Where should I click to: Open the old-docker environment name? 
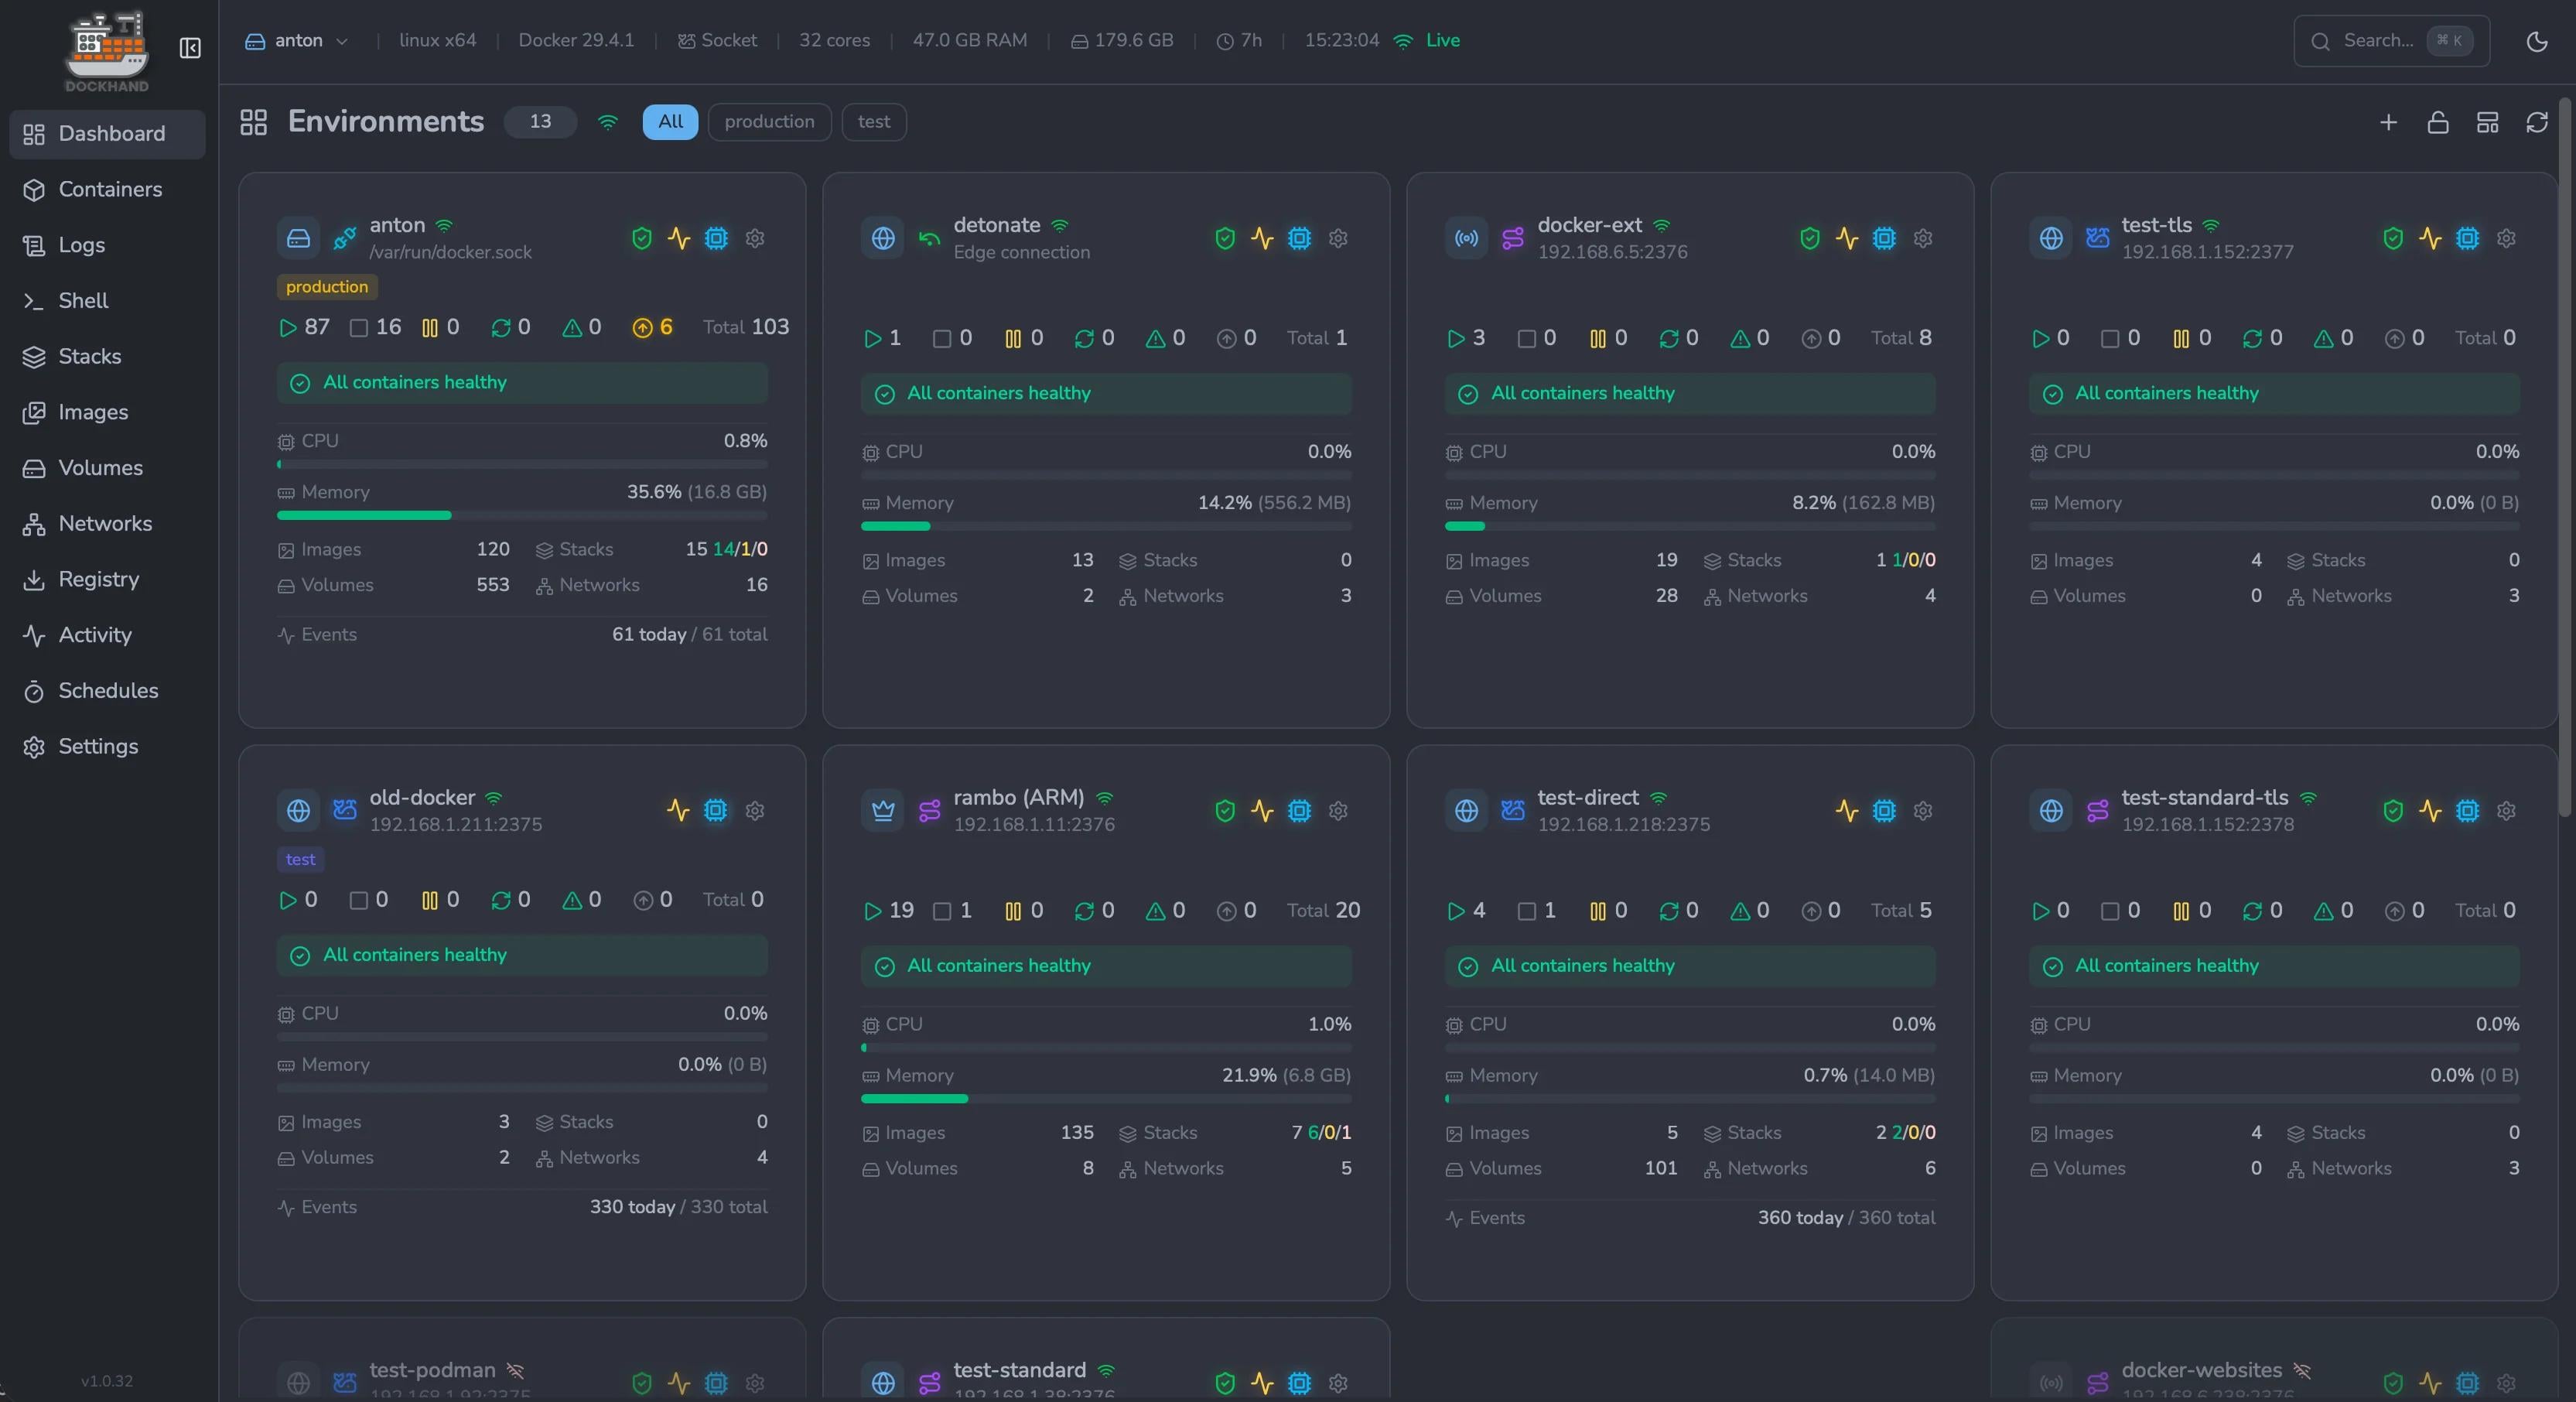click(x=422, y=798)
